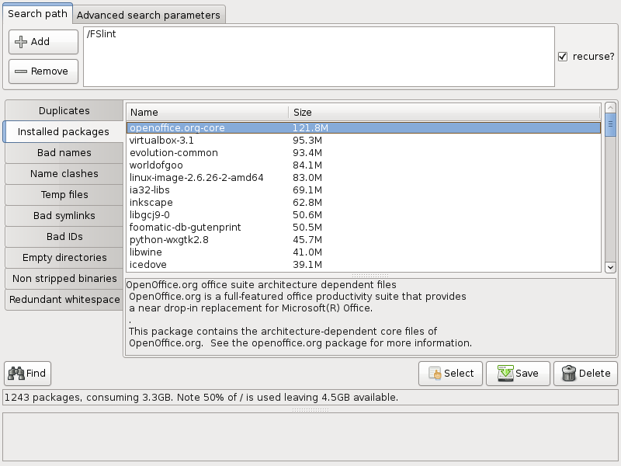
Task: Click the plus icon on Add
Action: coord(21,42)
